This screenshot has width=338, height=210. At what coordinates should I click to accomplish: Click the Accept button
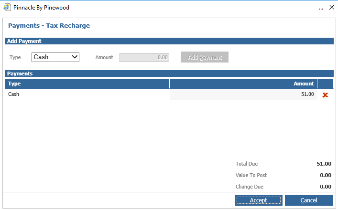pyautogui.click(x=258, y=200)
